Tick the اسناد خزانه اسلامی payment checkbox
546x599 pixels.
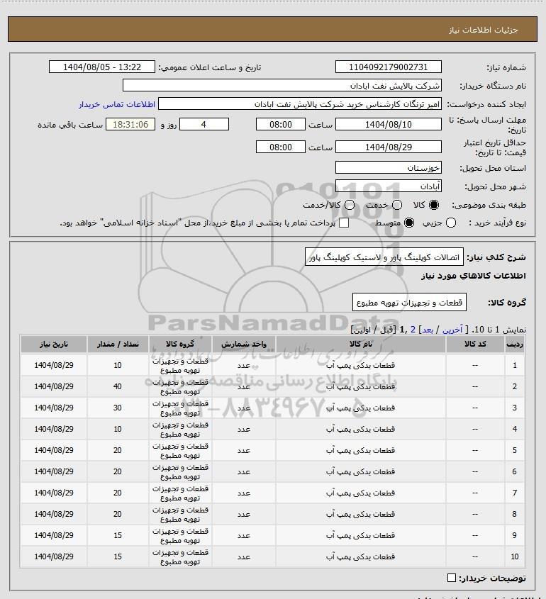coord(344,223)
